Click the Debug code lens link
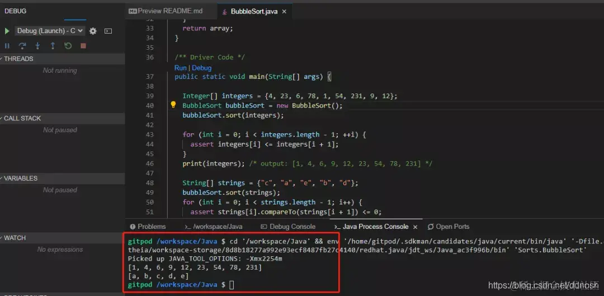Image resolution: width=604 pixels, height=296 pixels. pyautogui.click(x=202, y=68)
